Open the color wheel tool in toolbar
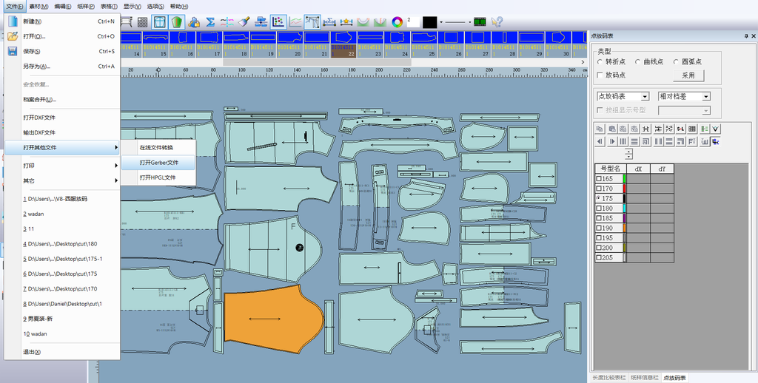This screenshot has width=758, height=383. point(398,21)
